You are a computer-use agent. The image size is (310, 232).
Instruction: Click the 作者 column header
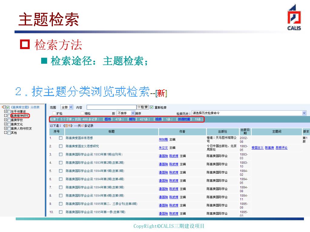(182, 131)
